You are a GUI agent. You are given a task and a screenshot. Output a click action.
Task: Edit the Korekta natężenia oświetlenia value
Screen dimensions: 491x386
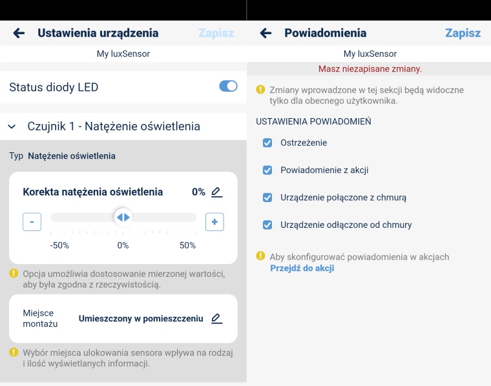tap(217, 192)
